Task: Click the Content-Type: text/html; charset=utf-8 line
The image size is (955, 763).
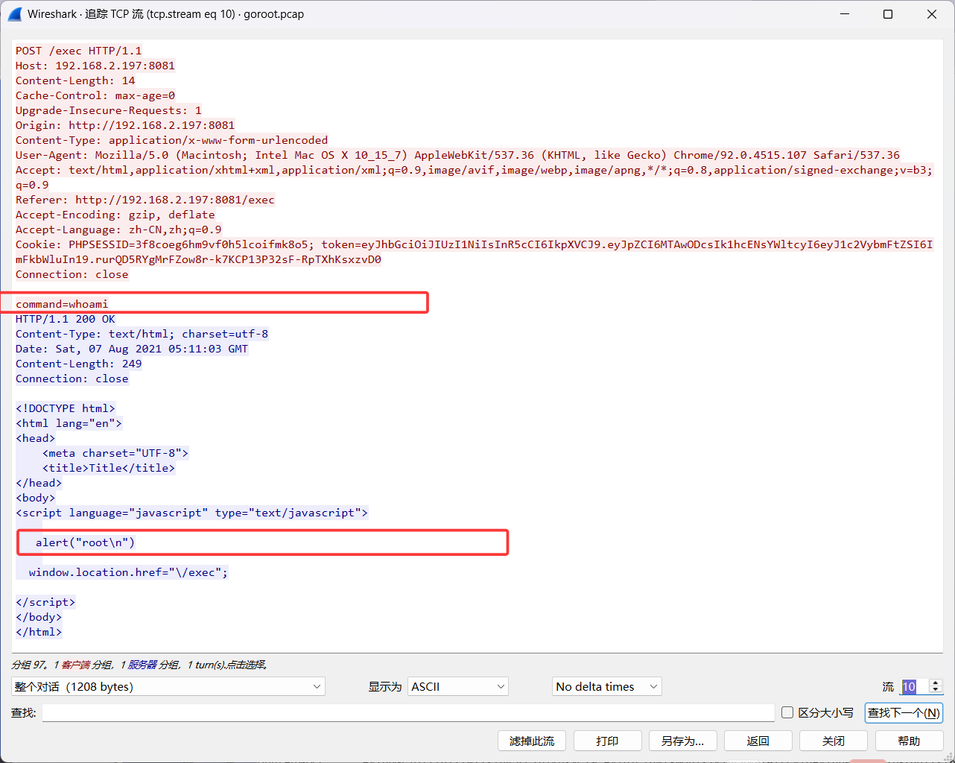Action: pos(142,334)
